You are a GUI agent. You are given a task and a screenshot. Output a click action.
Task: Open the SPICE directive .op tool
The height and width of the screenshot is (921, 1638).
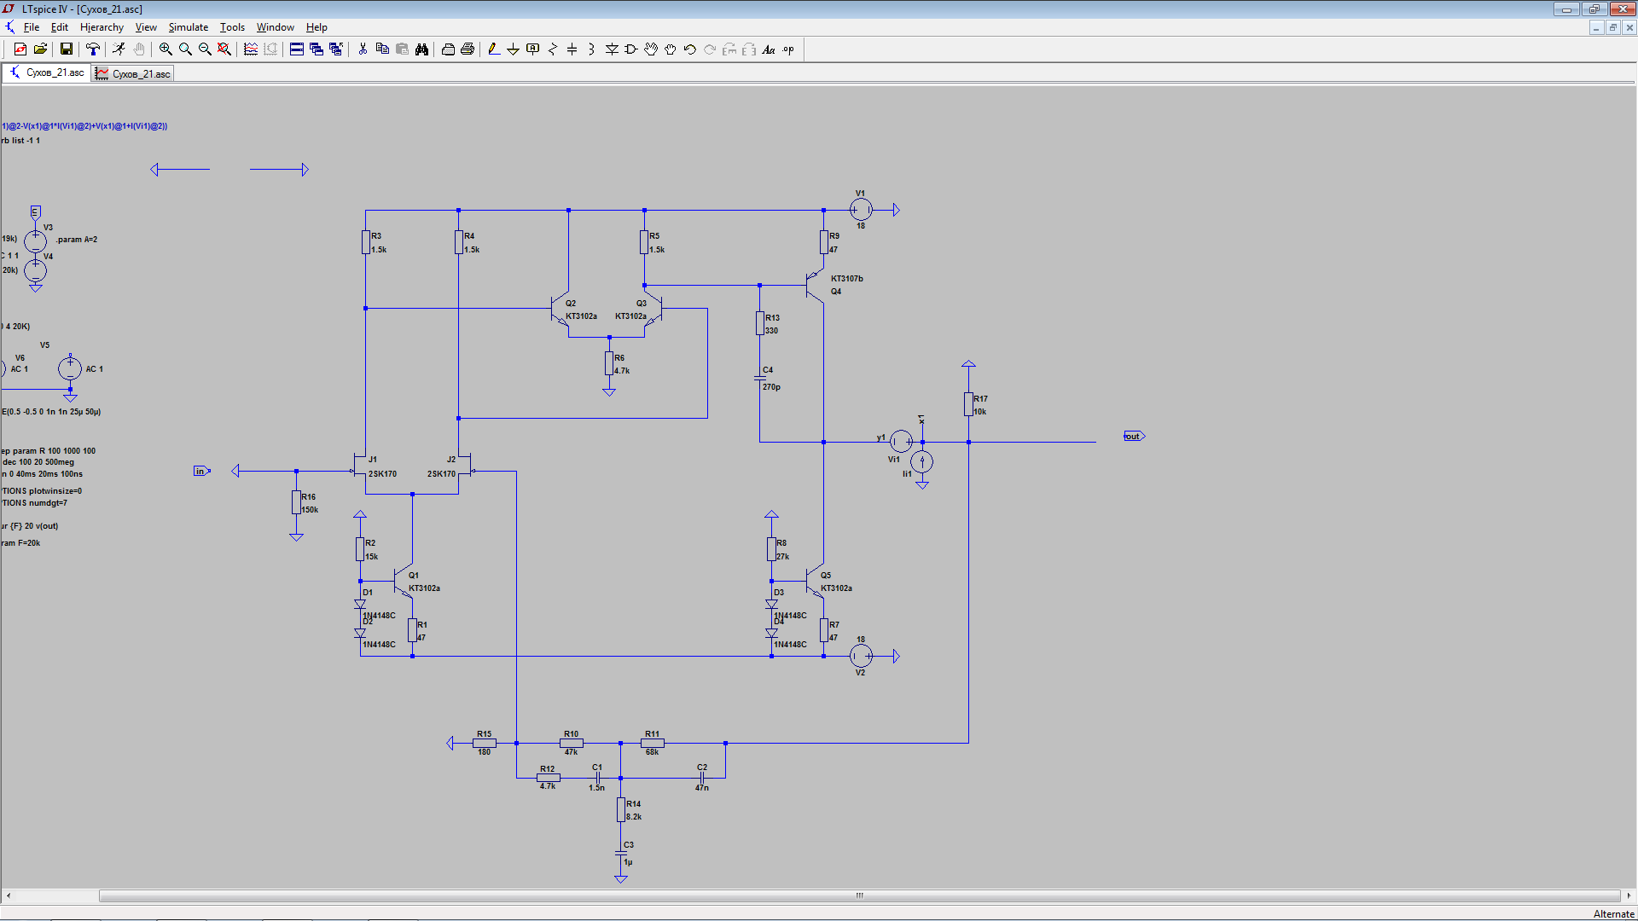(788, 49)
